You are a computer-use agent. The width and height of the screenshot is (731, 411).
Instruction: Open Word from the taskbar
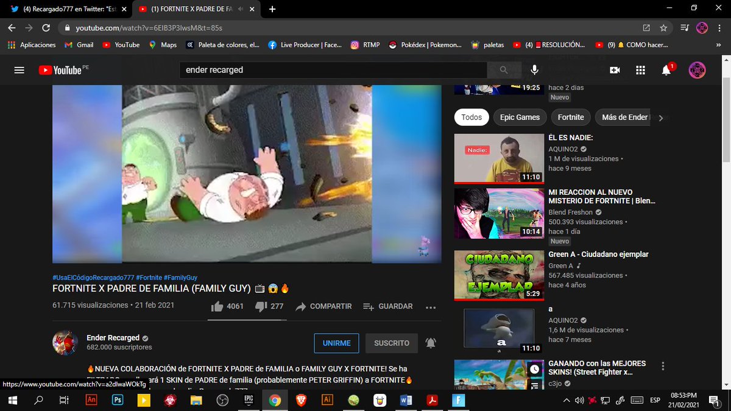pyautogui.click(x=406, y=400)
